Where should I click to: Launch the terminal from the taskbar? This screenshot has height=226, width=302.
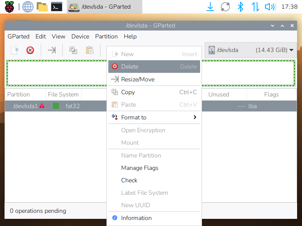point(57,7)
